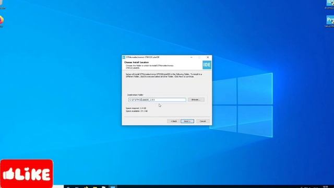The image size is (334, 188).
Task: Focus the Destination Folder path field
Action: click(x=157, y=100)
